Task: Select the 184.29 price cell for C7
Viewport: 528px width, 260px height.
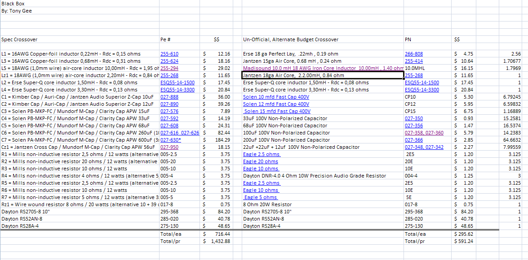Action: click(217, 140)
